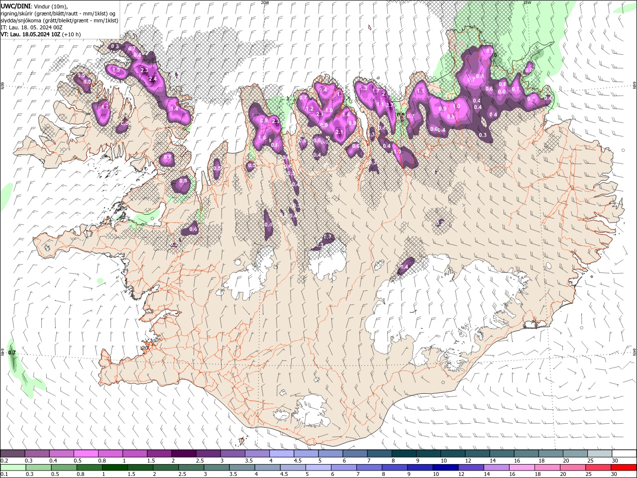Click the bright red lower swatch after 30
Image resolution: width=637 pixels, height=478 pixels.
(x=623, y=468)
